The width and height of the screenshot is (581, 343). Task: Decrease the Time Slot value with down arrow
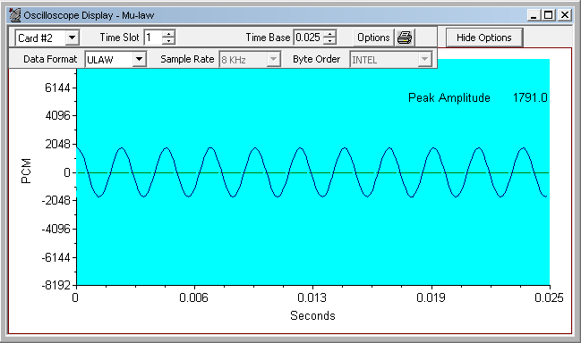[168, 41]
